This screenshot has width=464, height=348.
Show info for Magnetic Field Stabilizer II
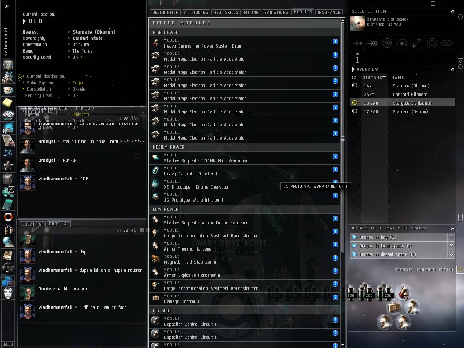335,258
